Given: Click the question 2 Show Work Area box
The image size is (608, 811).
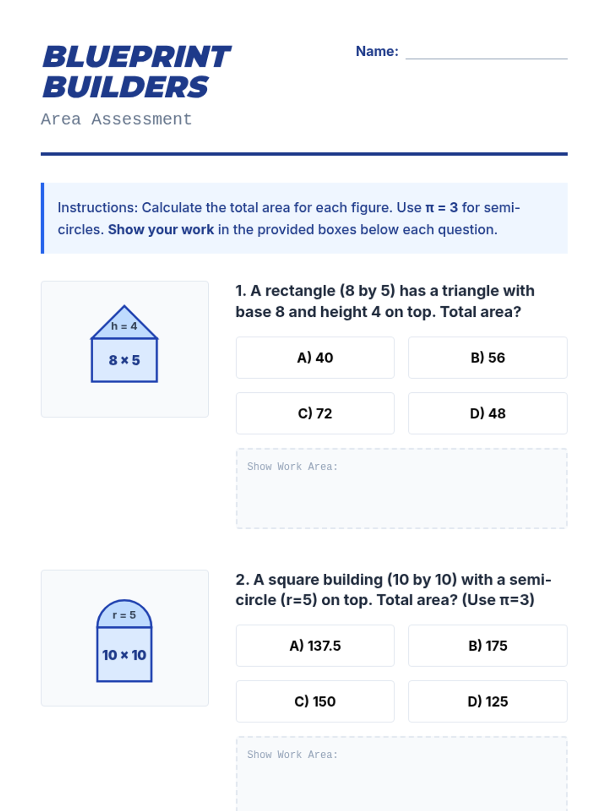Looking at the screenshot, I should (x=401, y=776).
